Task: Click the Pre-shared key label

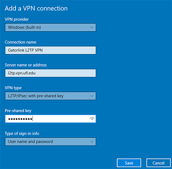Action: 18,111
